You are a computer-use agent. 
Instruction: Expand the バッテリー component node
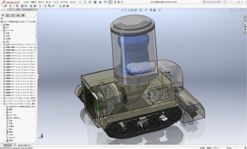click(x=1, y=101)
